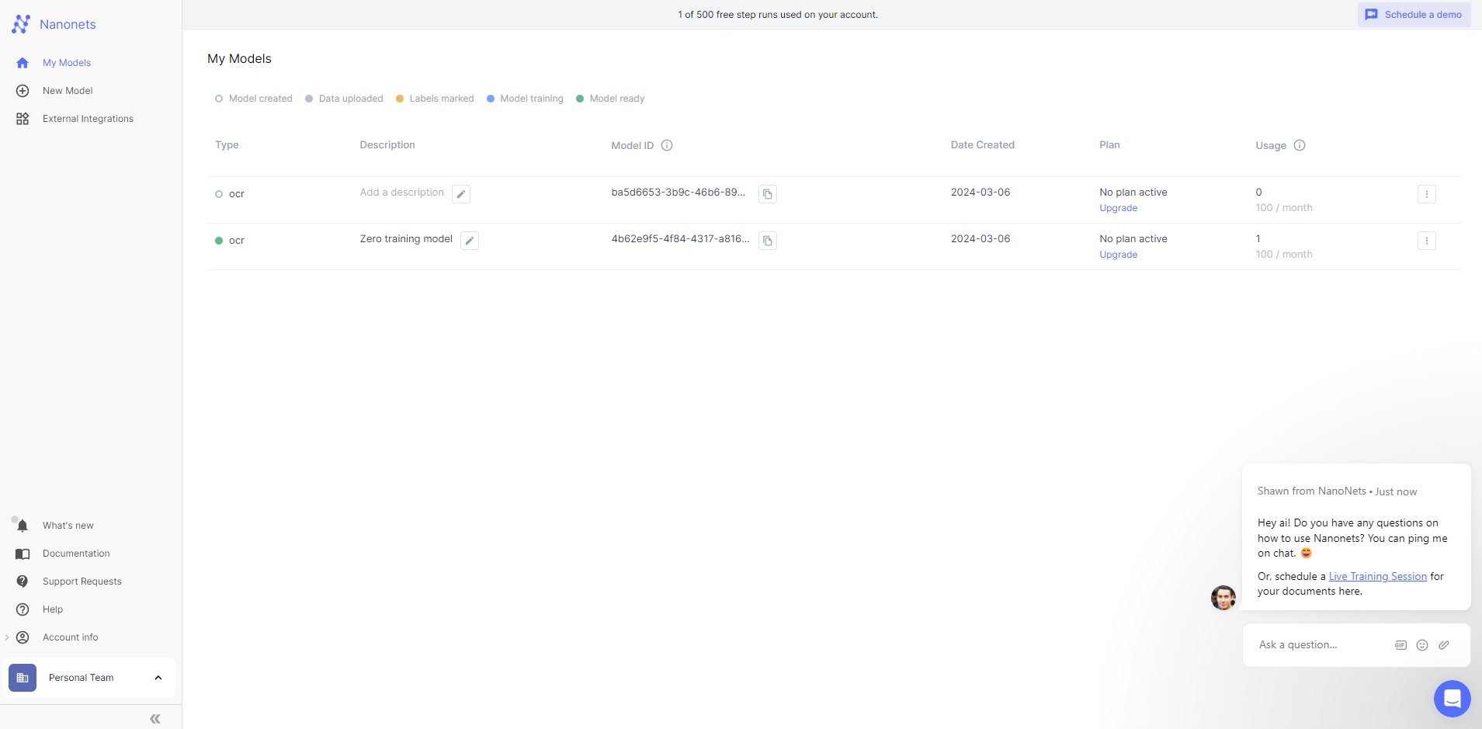
Task: Collapse sidebar with double chevron
Action: coord(155,719)
